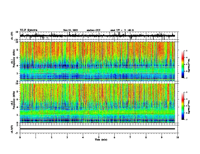Click the "station=OUI" header label
This screenshot has height=154, width=200.
click(x=93, y=30)
